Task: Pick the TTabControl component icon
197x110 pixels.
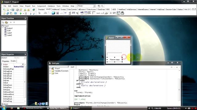Action: tap(45, 13)
